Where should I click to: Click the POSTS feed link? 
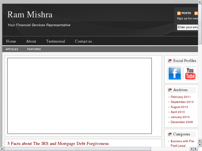186,13
